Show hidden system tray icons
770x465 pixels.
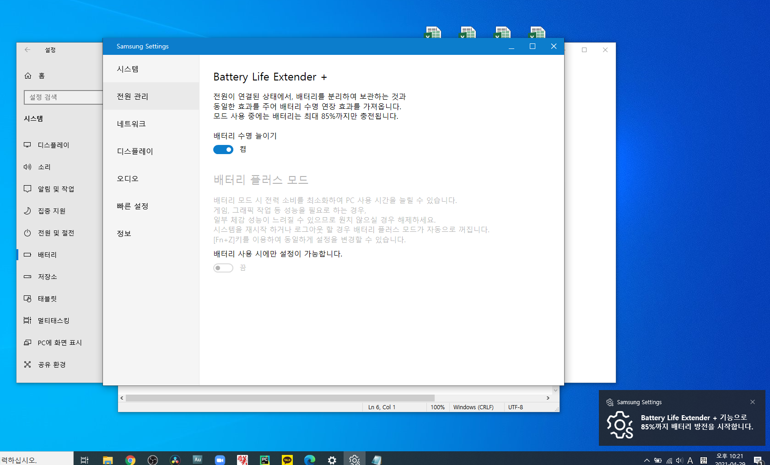(x=646, y=460)
